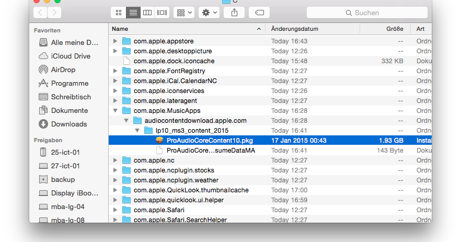The image size is (461, 242).
Task: Open Programme in the sidebar
Action: tap(64, 83)
